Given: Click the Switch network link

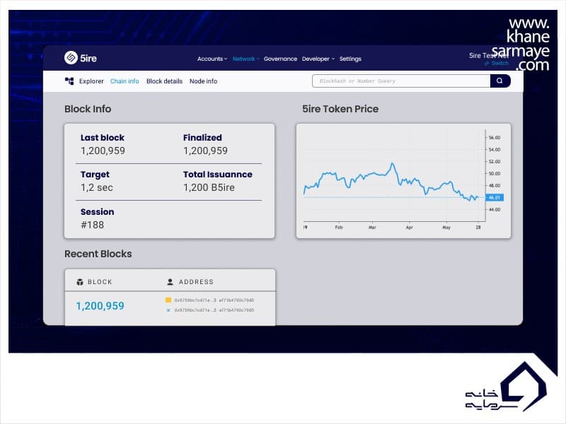Looking at the screenshot, I should 497,63.
